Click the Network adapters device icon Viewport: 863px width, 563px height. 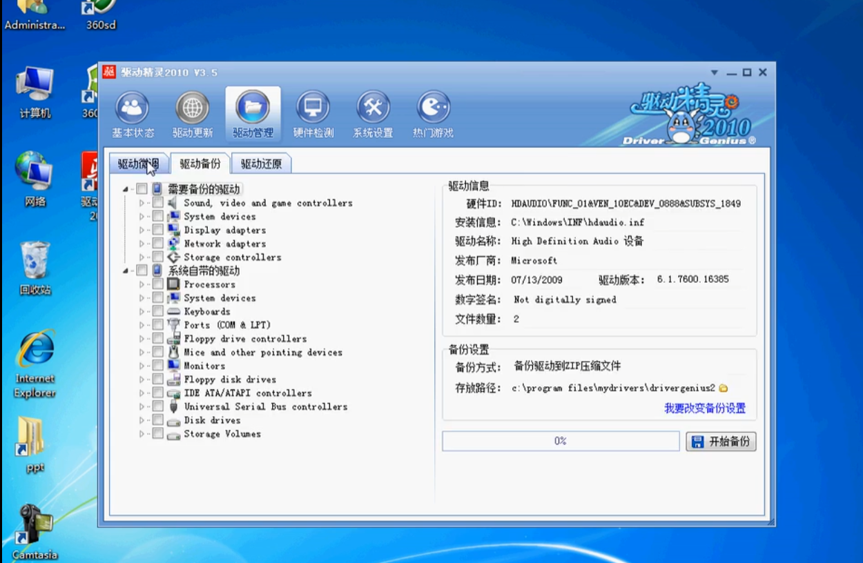173,244
